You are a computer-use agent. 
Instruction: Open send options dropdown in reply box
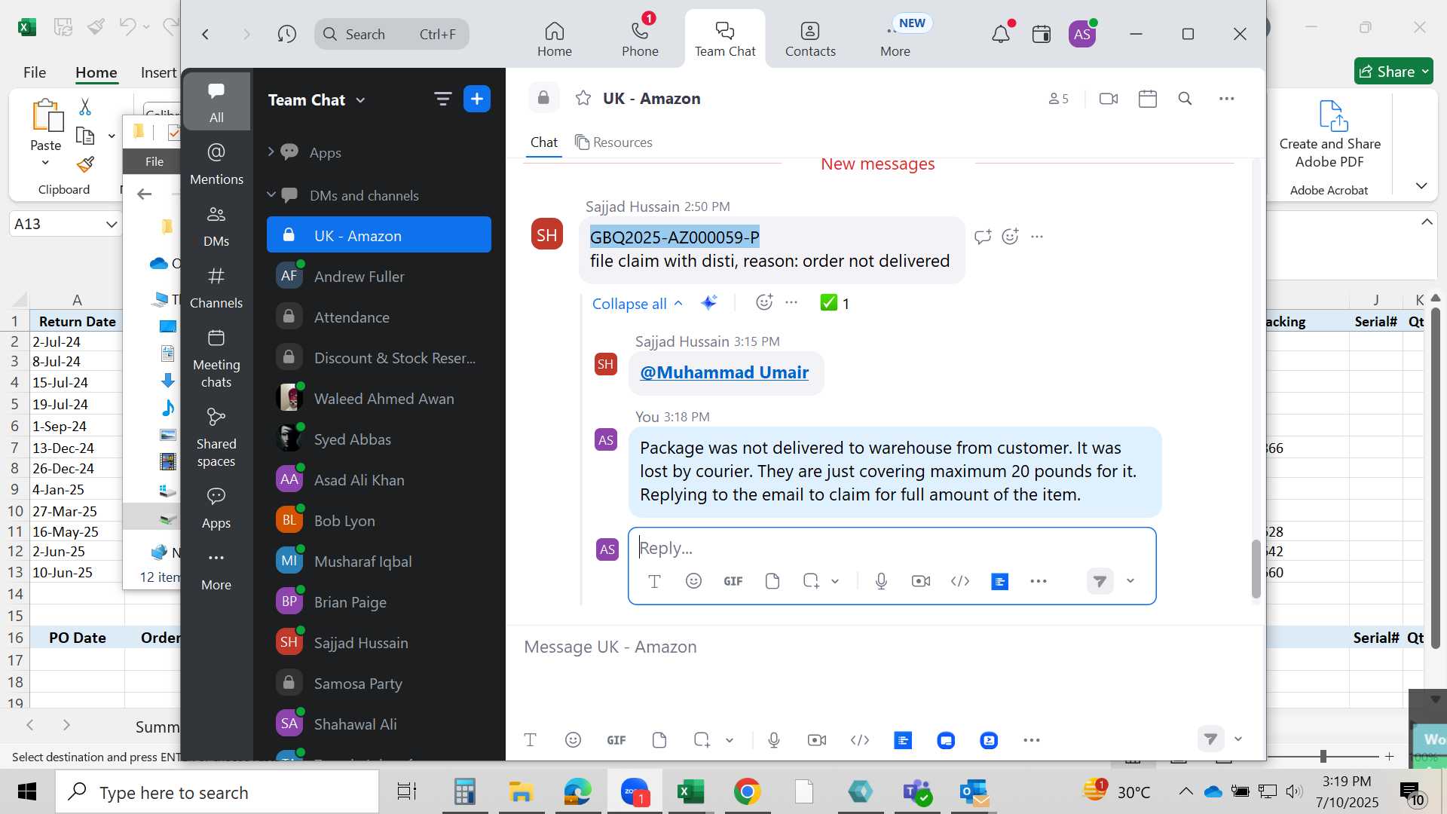(x=1130, y=581)
